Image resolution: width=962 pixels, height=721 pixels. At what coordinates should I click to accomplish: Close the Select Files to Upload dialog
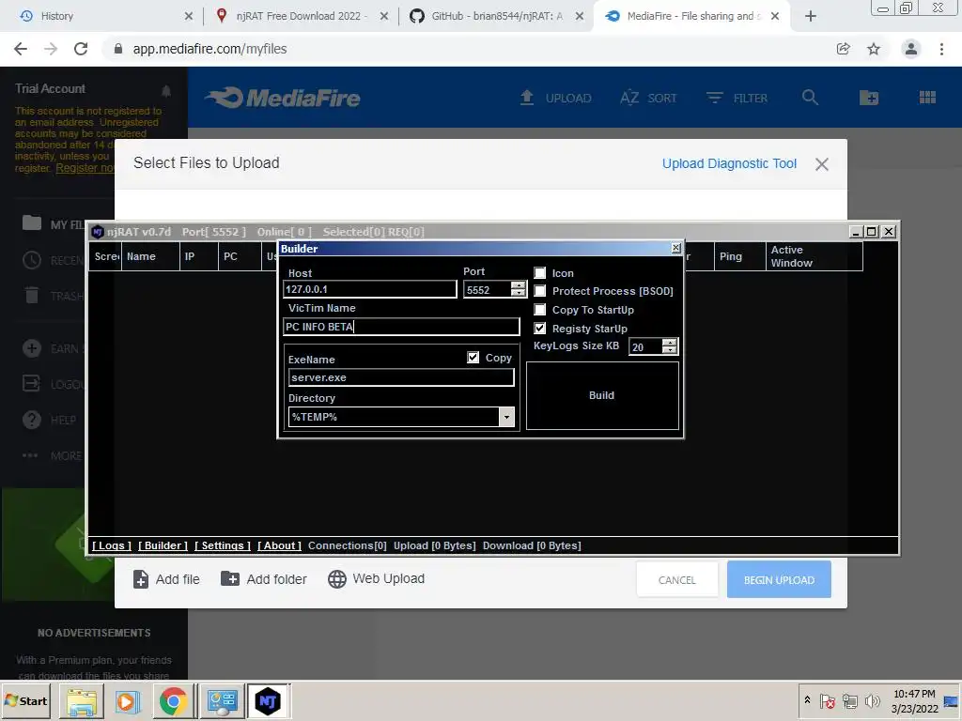point(821,164)
